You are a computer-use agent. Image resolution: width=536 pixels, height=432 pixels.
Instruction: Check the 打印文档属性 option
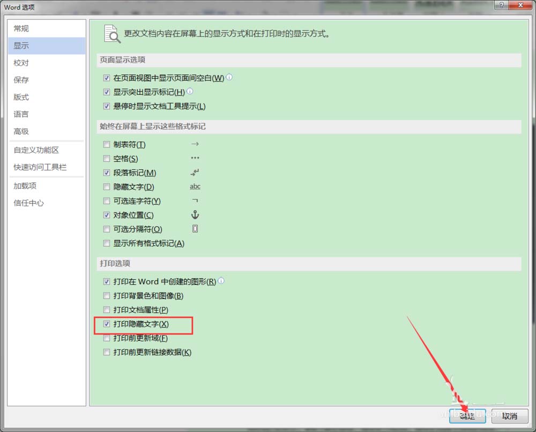tap(107, 310)
